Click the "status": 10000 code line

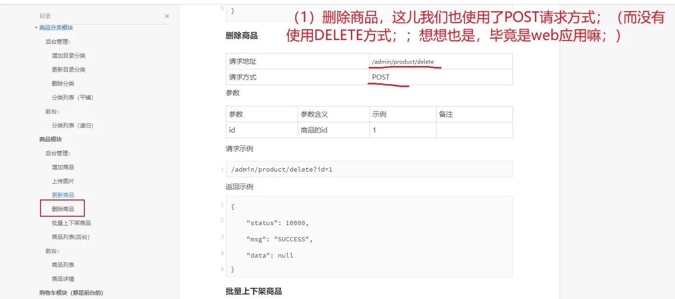[278, 223]
